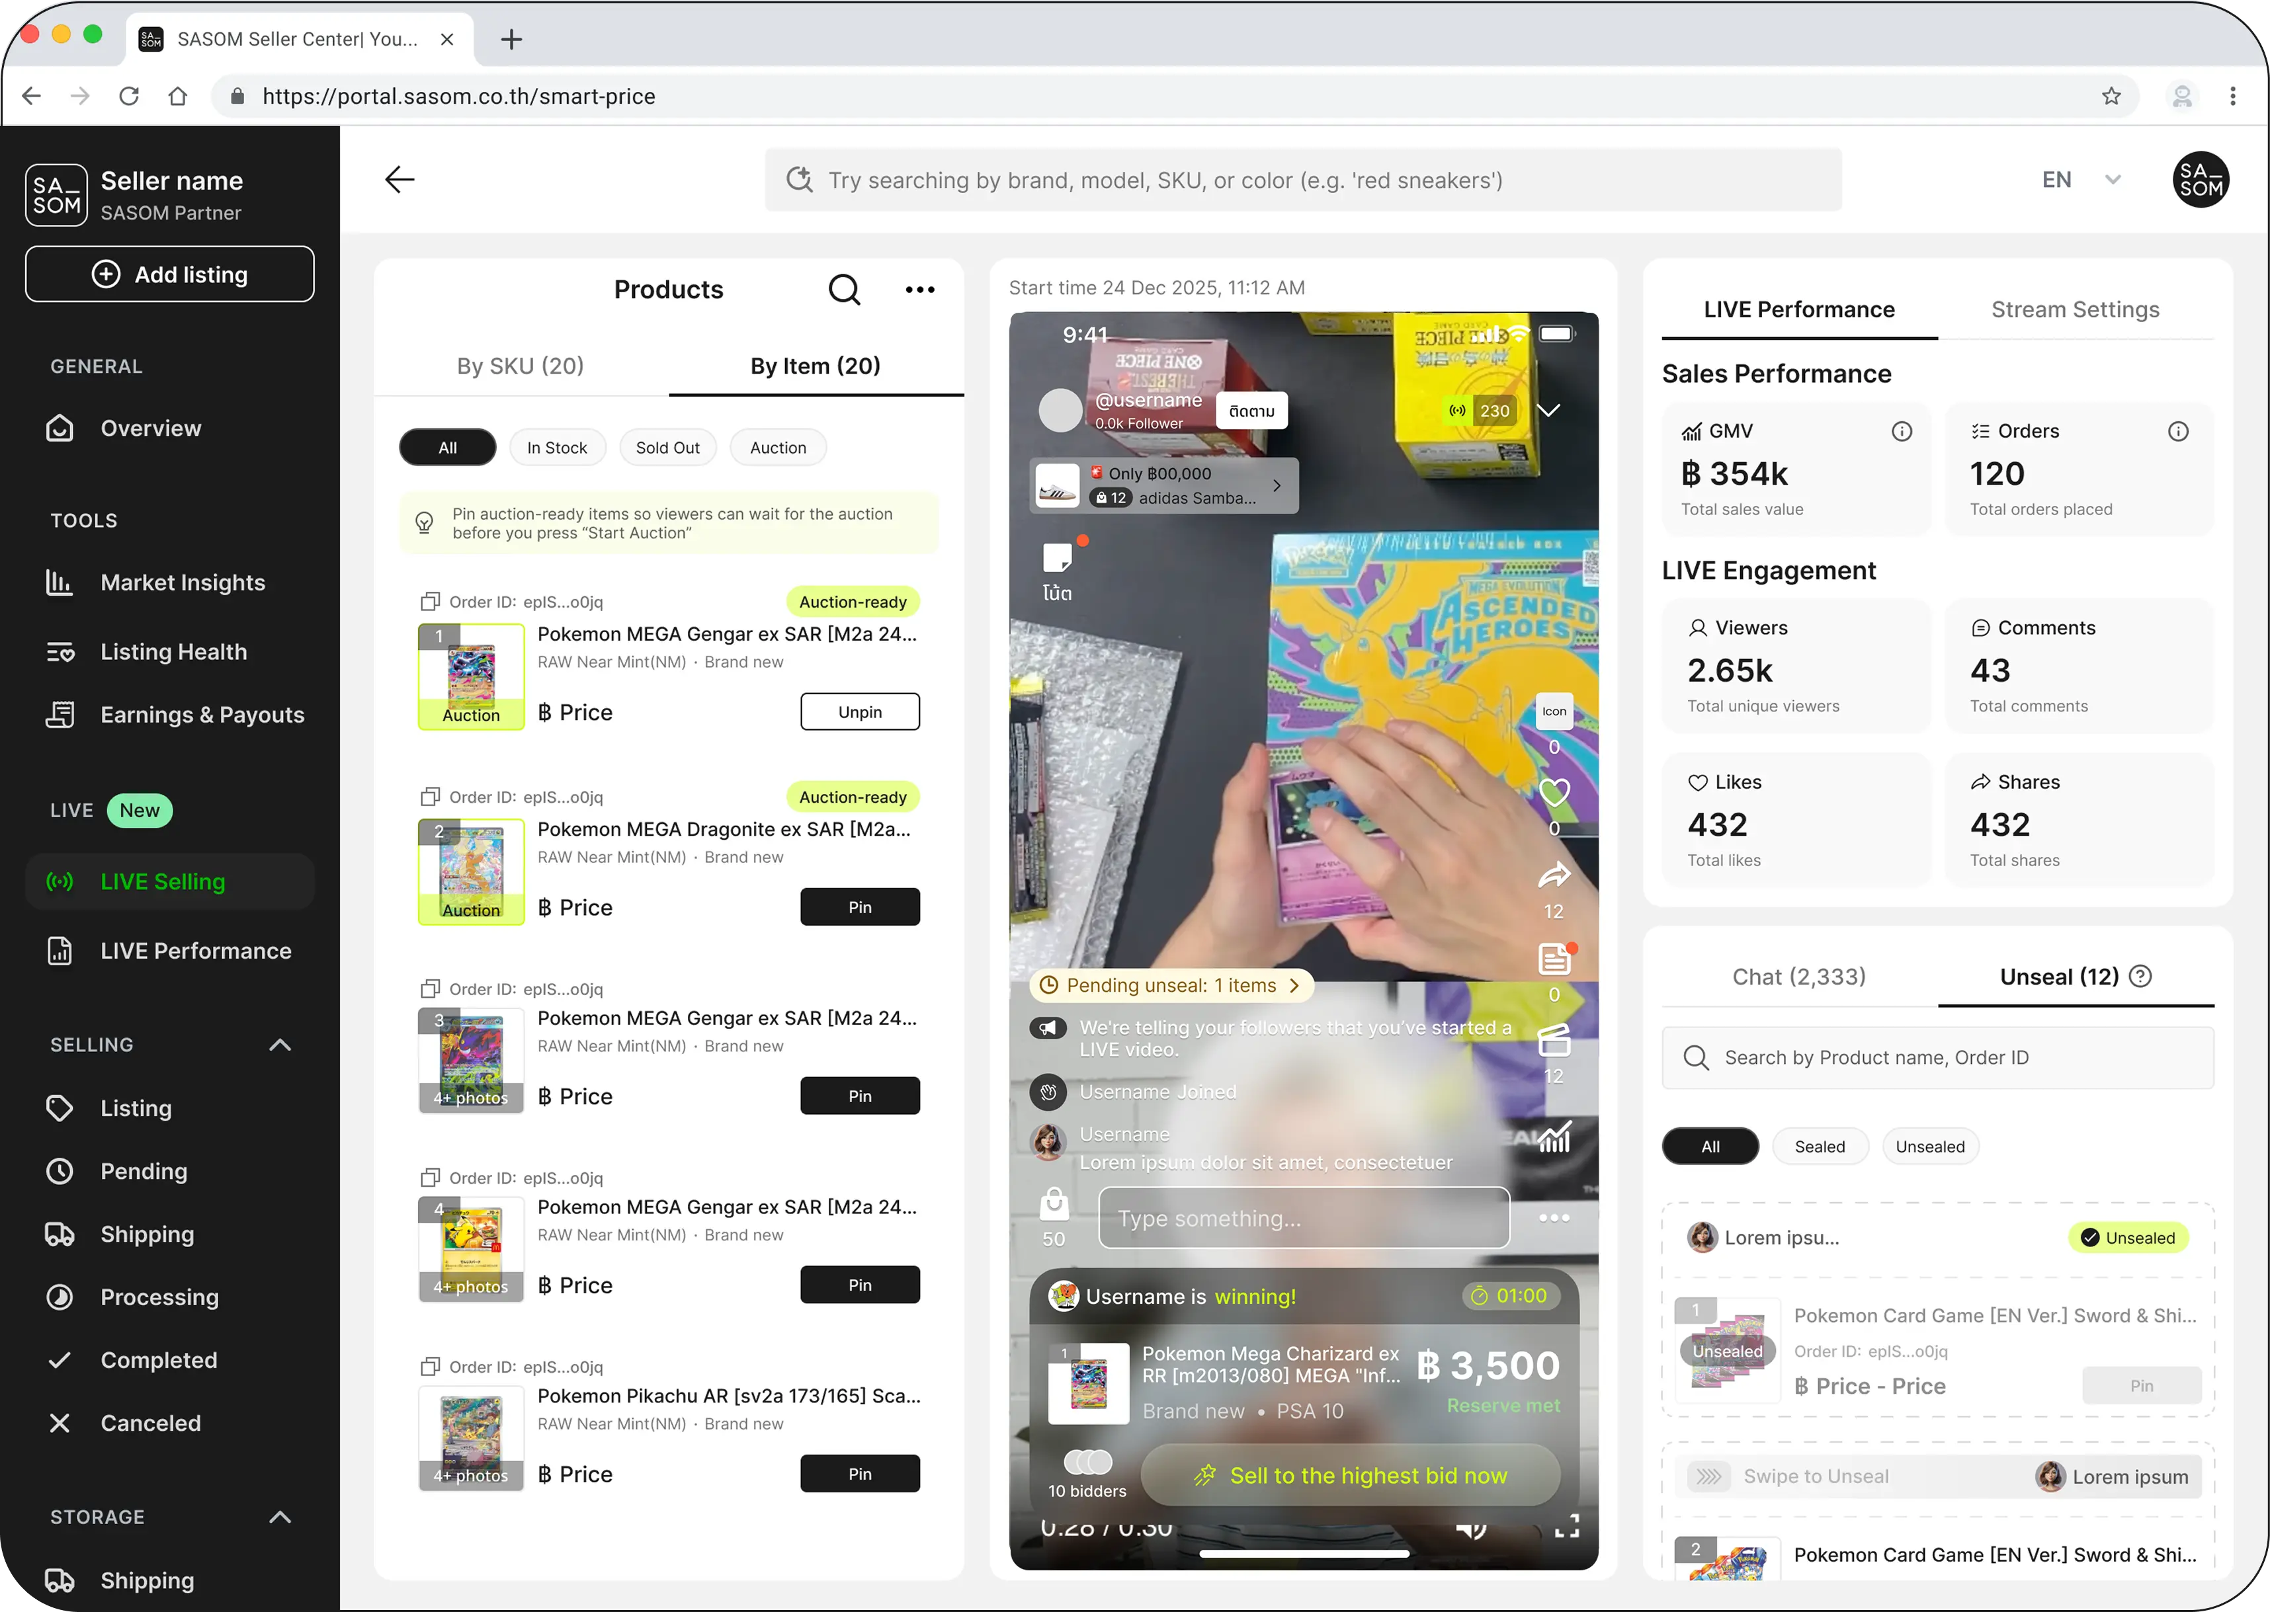Click the top search field for brand, model, SKU

(1303, 180)
